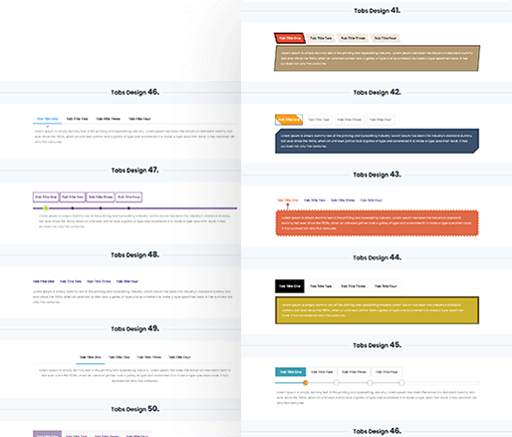The width and height of the screenshot is (512, 437).
Task: Click the 'Tabs Design 44.' heading
Action: pyautogui.click(x=377, y=257)
